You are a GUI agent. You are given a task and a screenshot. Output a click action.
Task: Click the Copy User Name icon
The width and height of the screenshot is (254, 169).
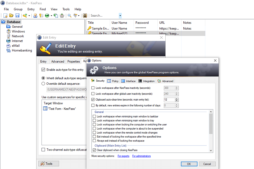point(35,16)
